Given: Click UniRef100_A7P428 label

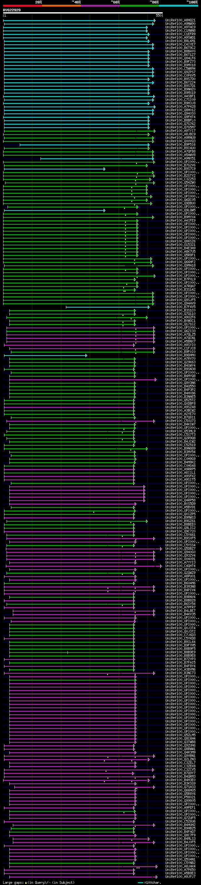Looking at the screenshot, I should coord(180,106).
